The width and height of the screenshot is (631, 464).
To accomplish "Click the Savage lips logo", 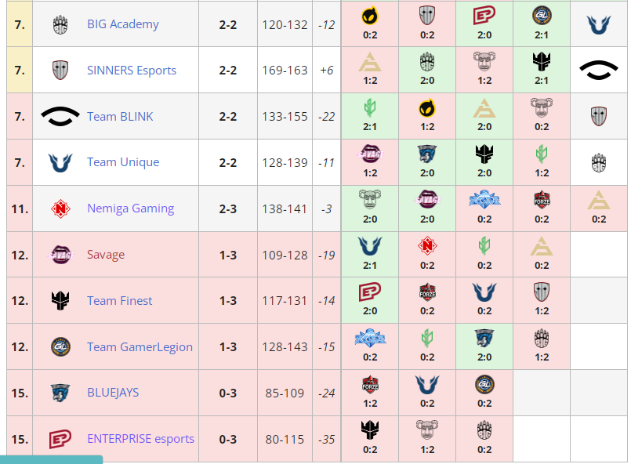I will click(x=60, y=255).
